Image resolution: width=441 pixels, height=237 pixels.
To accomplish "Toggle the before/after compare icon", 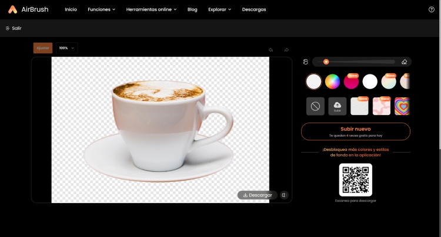I will pyautogui.click(x=285, y=195).
